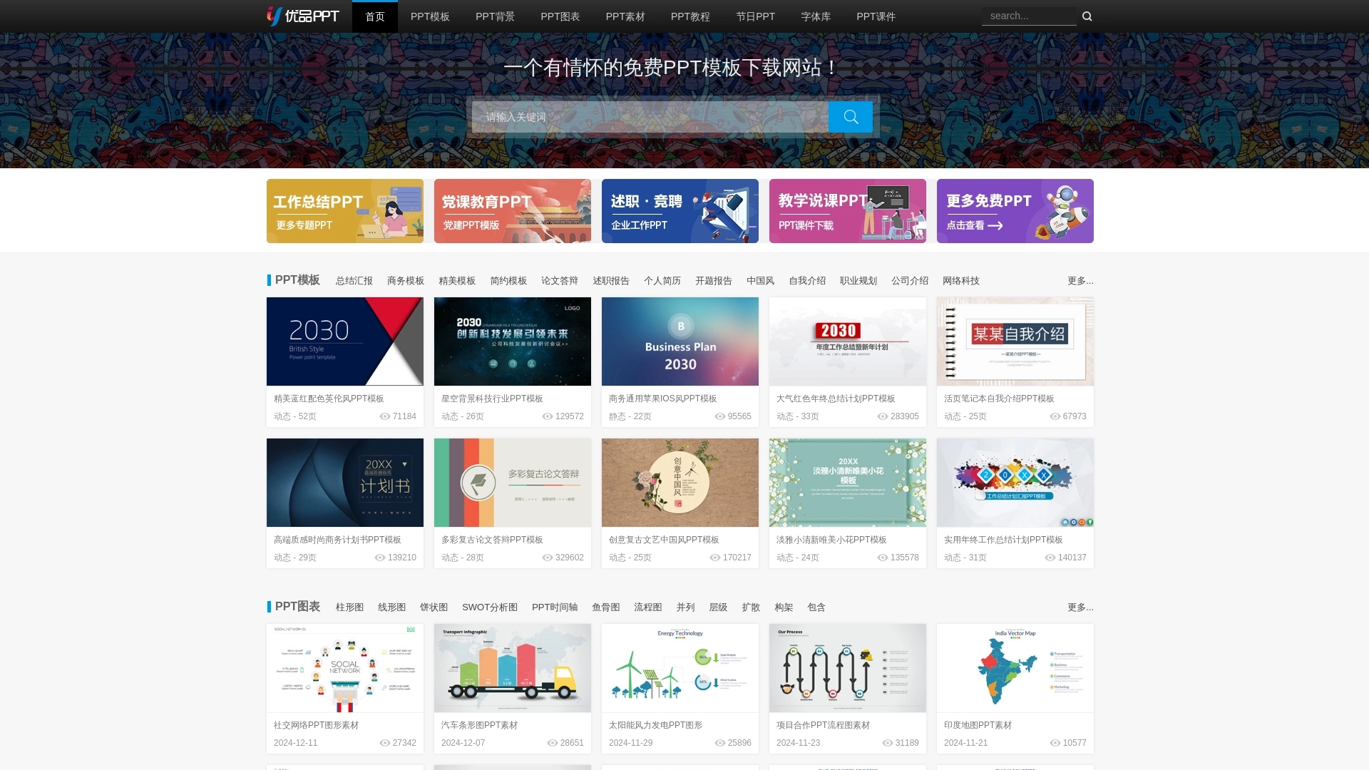1369x770 pixels.
Task: Click the 创意复古文艺中国风PPT模板 title
Action: tap(664, 540)
